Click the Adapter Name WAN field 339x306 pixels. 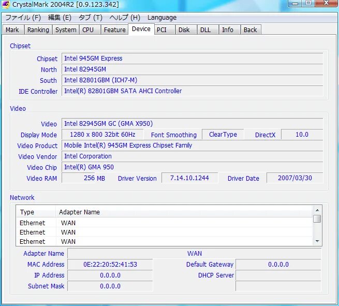195,254
